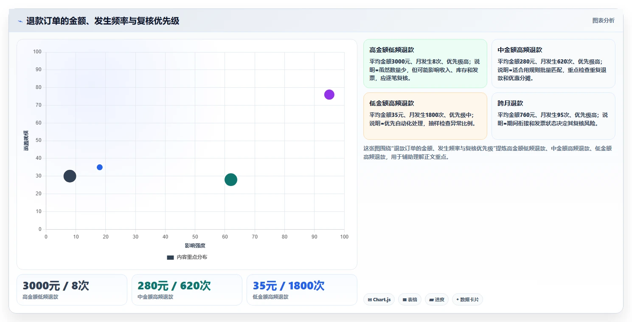Screen dimensions: 632x322
Task: Click the page title 退款订单的金额、发生频率与复核优先级
Action: click(103, 21)
